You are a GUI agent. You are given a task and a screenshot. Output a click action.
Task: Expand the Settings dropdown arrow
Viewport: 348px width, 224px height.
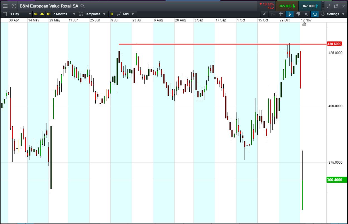[x=343, y=14]
